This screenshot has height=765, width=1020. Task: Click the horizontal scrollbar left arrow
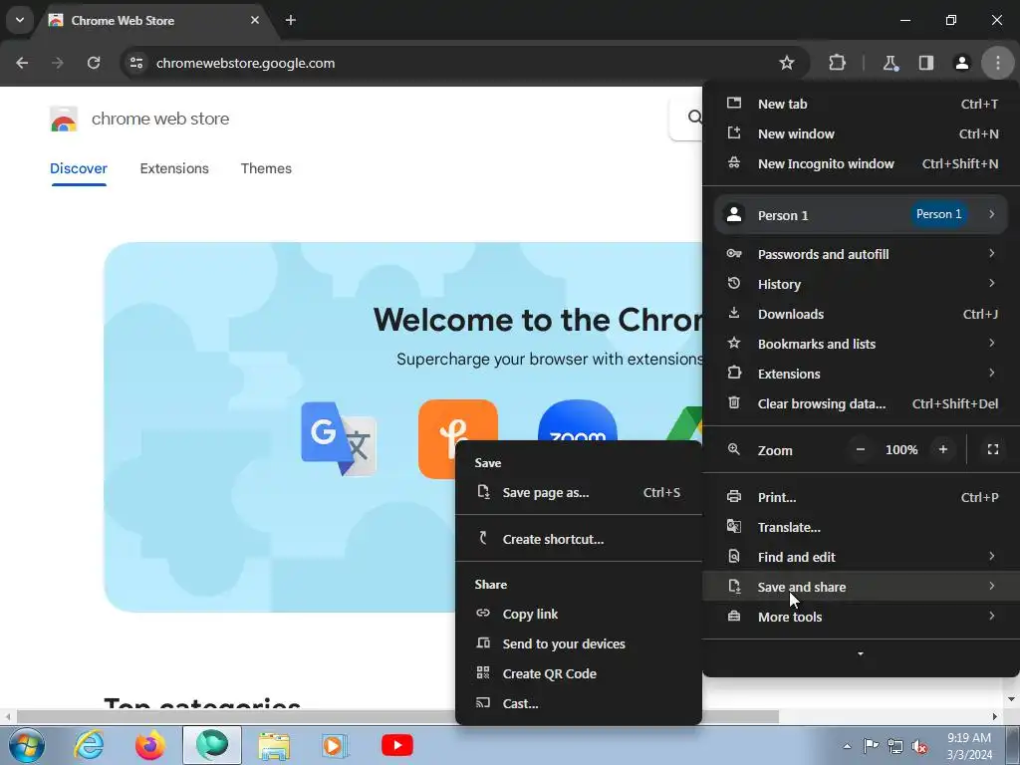pyautogui.click(x=7, y=717)
